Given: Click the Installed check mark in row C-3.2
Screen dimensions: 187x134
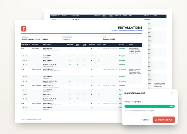Looking at the screenshot, I should point(92,94).
